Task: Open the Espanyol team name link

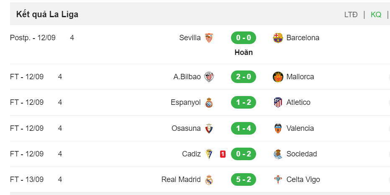Action: point(185,102)
